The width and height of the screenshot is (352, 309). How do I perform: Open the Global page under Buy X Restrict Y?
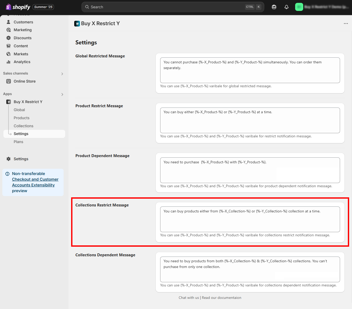tap(19, 110)
